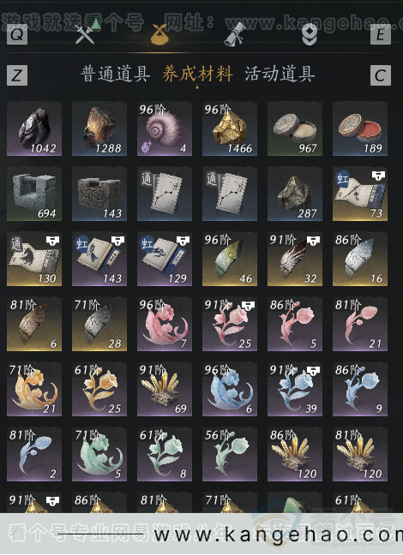Switch to 普通道具 tab
403x555 pixels.
click(115, 74)
